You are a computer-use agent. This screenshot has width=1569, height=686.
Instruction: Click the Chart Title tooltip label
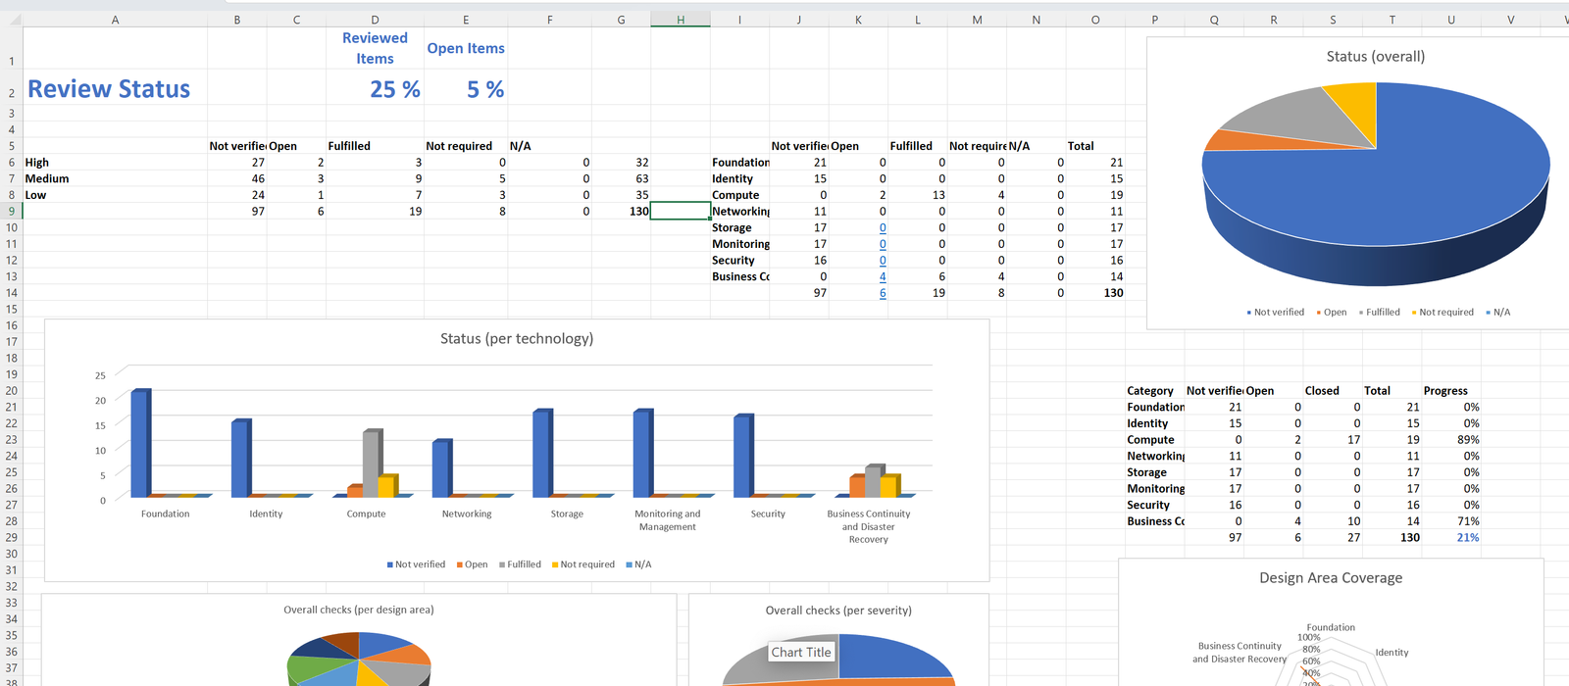click(x=801, y=652)
